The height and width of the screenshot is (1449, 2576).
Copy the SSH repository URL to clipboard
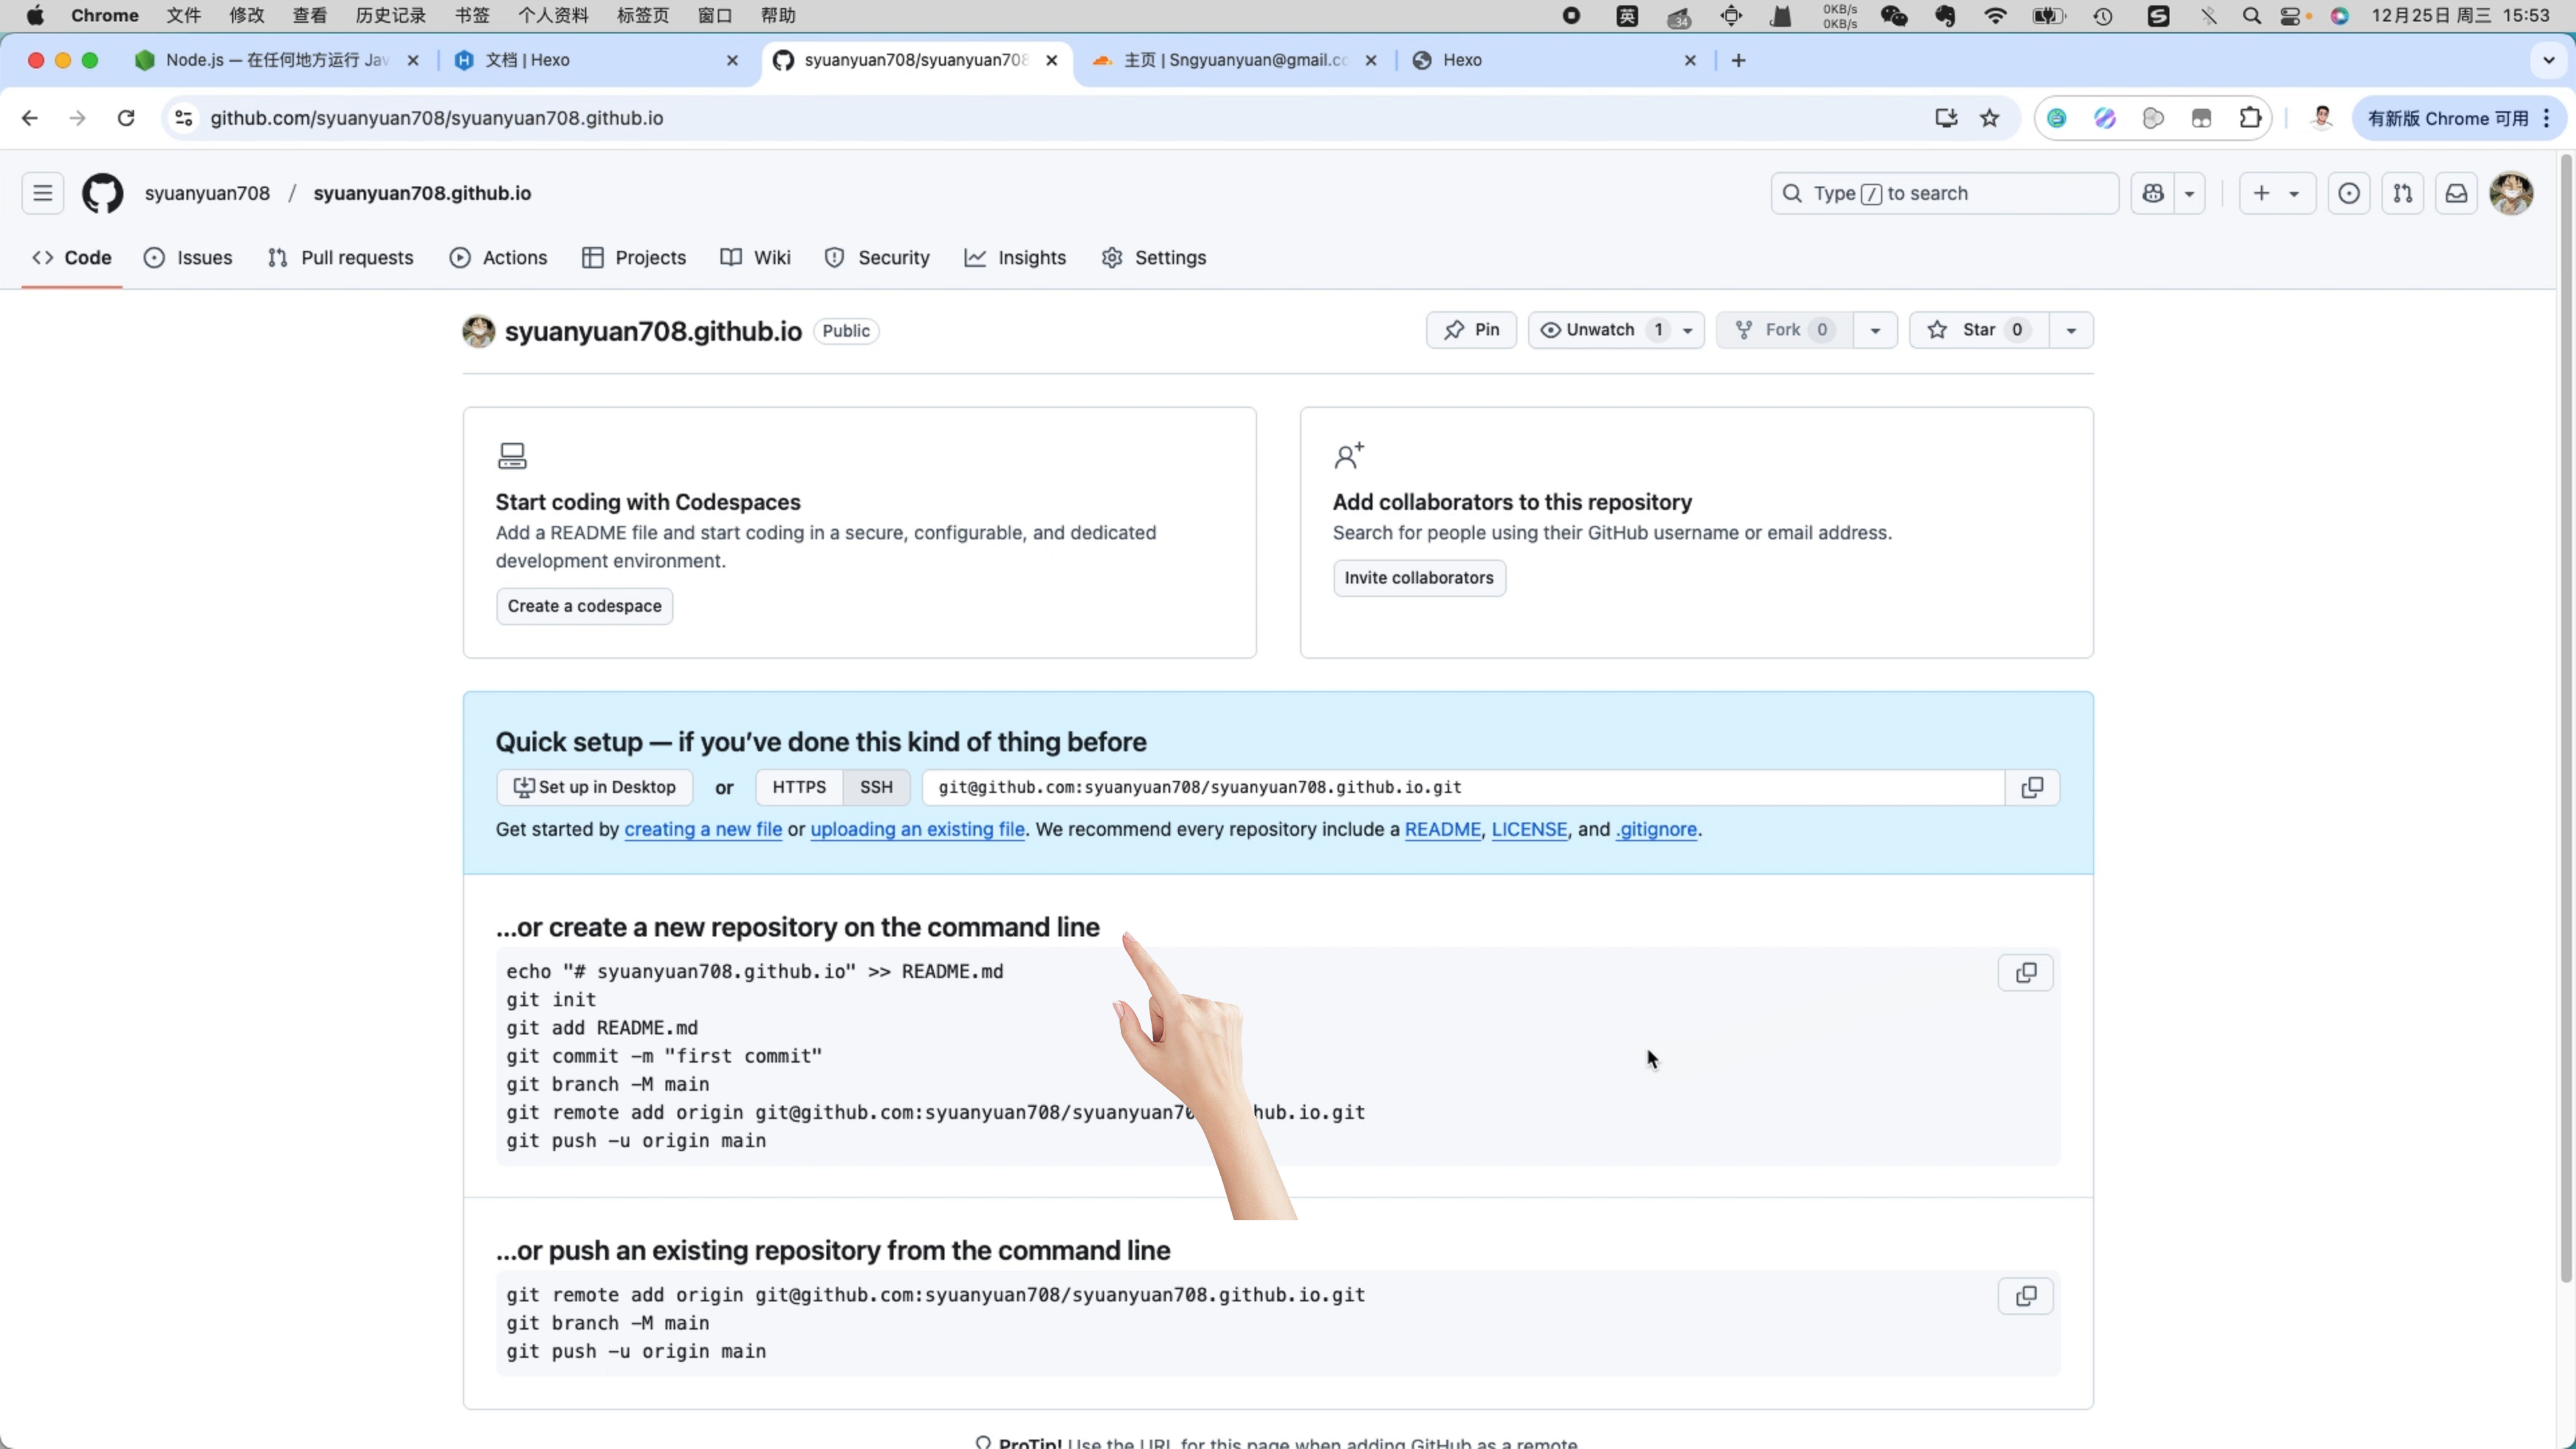click(2032, 788)
